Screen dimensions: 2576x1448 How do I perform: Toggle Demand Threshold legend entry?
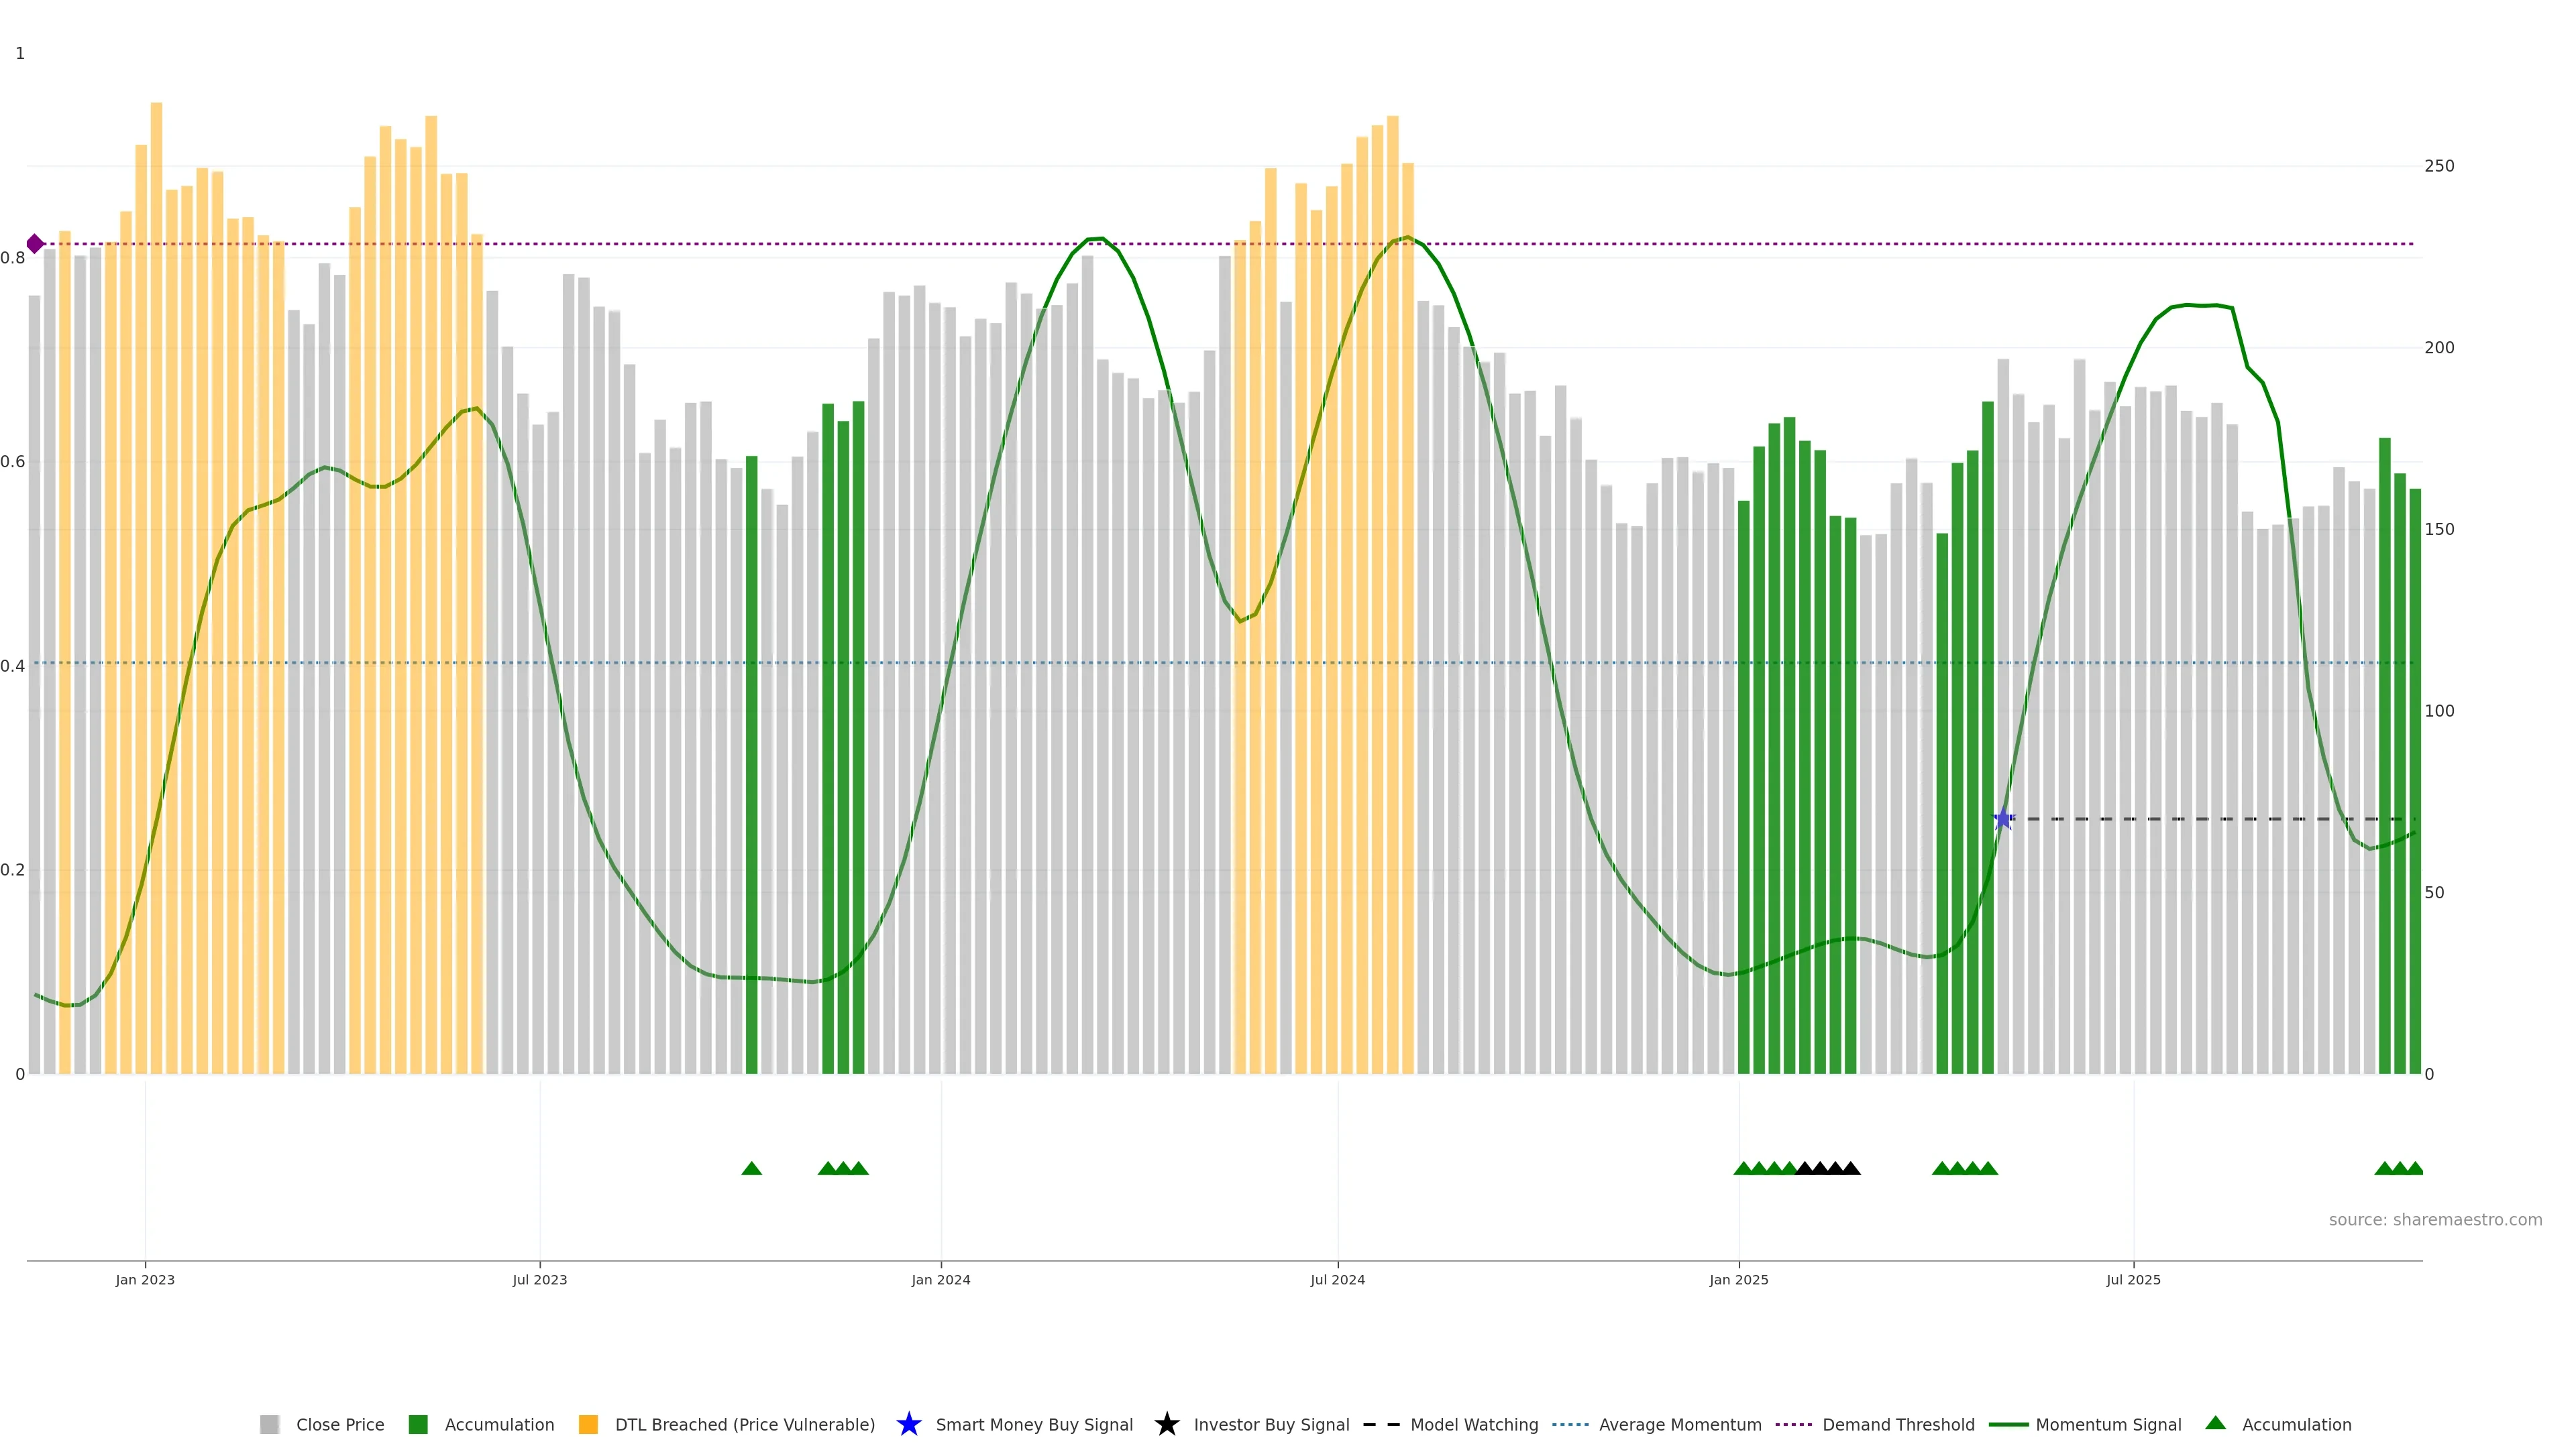1897,1425
